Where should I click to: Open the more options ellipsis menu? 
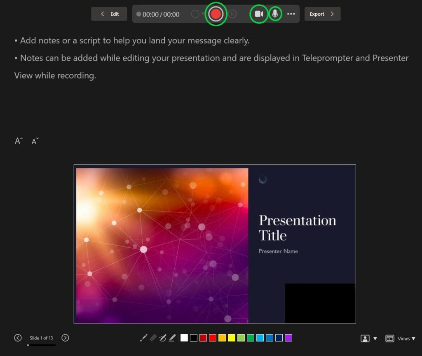click(x=291, y=14)
